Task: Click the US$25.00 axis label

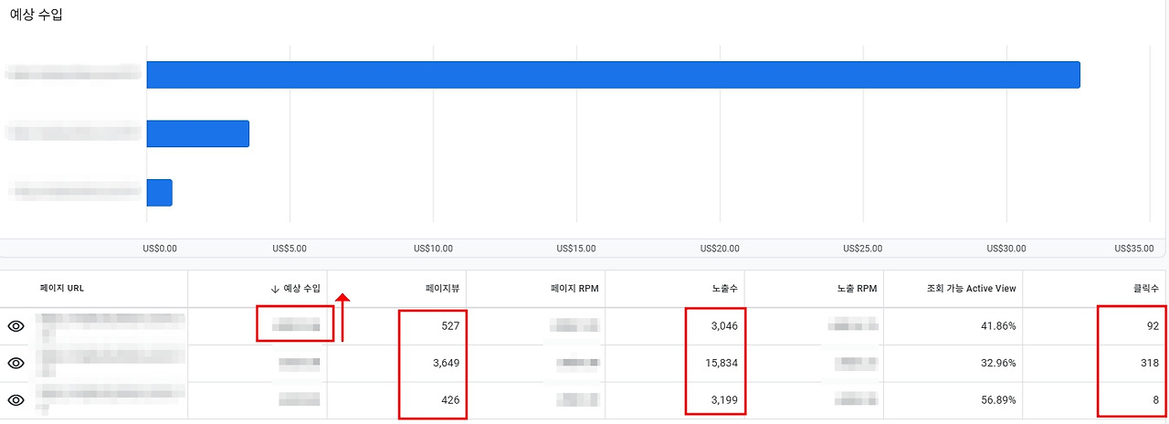Action: [x=863, y=249]
